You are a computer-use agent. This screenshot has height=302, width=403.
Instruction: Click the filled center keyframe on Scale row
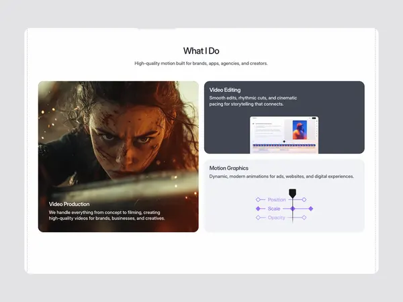(x=292, y=209)
